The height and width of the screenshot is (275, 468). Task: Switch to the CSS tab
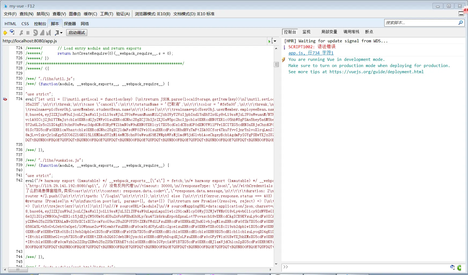[25, 24]
